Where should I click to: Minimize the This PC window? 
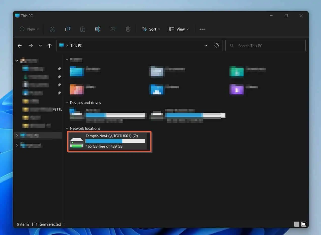coord(271,16)
